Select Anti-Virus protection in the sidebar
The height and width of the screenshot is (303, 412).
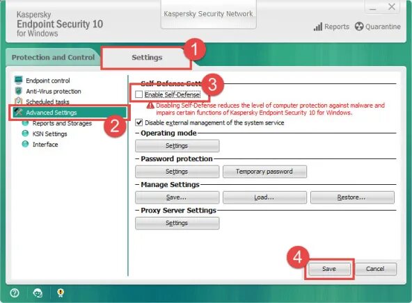(x=54, y=91)
